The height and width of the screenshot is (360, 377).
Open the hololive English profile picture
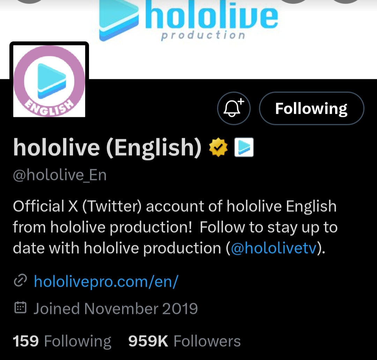click(x=49, y=81)
